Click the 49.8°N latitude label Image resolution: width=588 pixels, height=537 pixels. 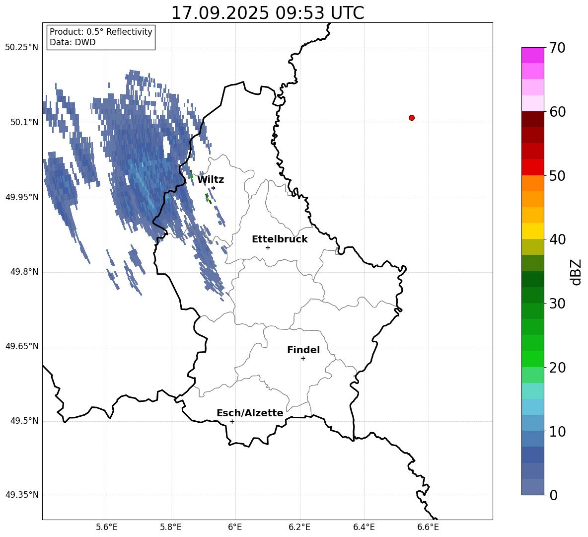click(x=24, y=272)
